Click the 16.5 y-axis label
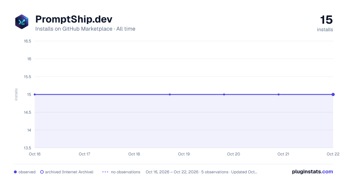This screenshot has height=182, width=347. click(x=27, y=41)
